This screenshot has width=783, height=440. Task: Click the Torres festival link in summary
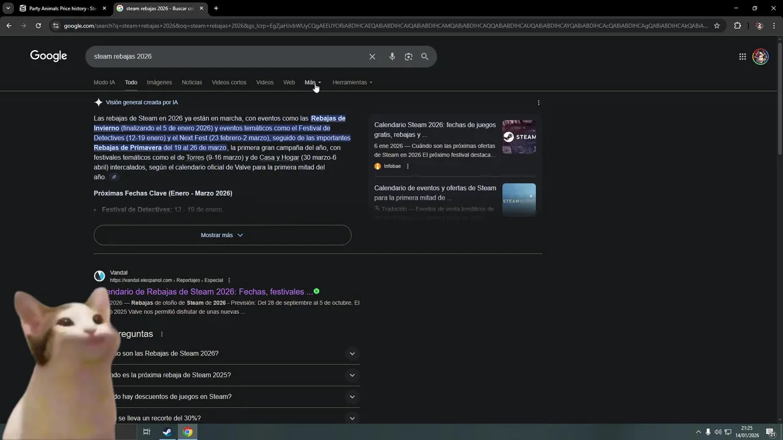click(x=195, y=158)
